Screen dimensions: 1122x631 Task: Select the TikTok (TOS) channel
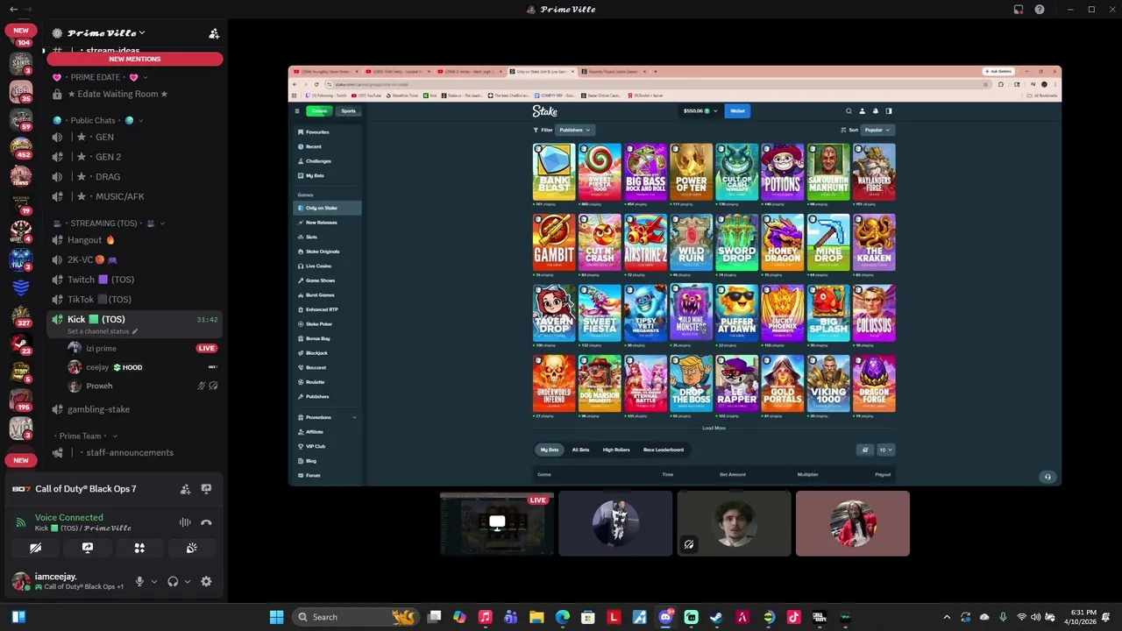[135, 299]
